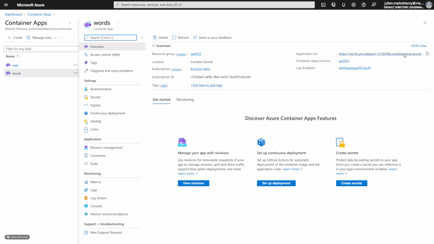The image size is (434, 244).
Task: Delete the words container app
Action: point(161,38)
